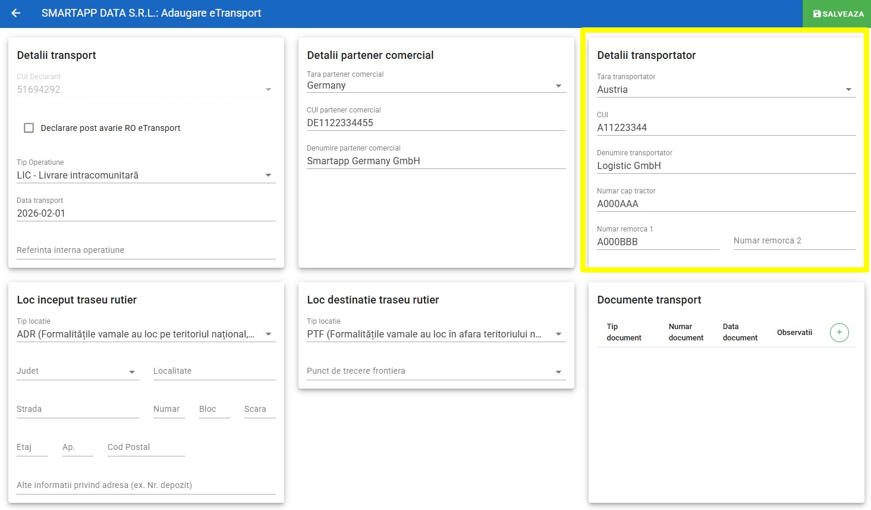Open Punct de trecere frontiera dropdown

pos(436,371)
